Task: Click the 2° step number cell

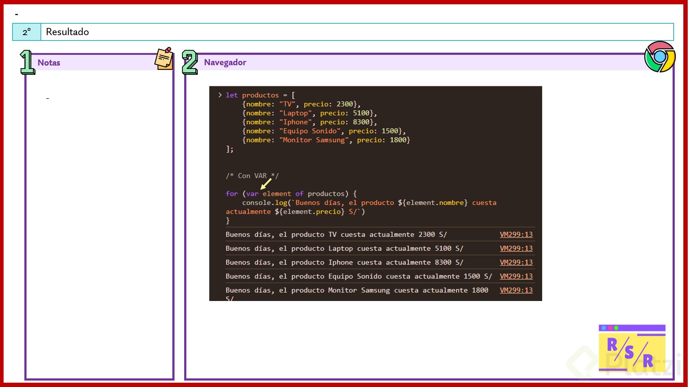Action: (x=27, y=32)
